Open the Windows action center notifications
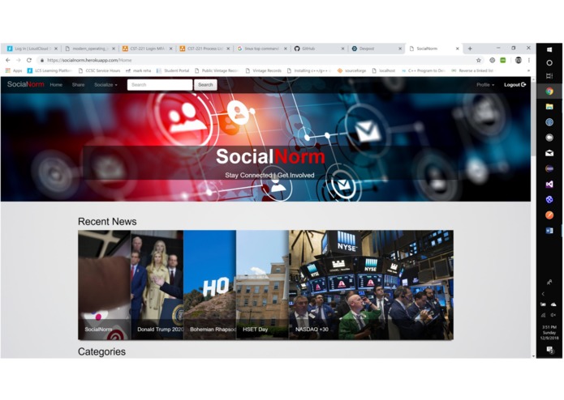The height and width of the screenshot is (400, 564). 549,350
